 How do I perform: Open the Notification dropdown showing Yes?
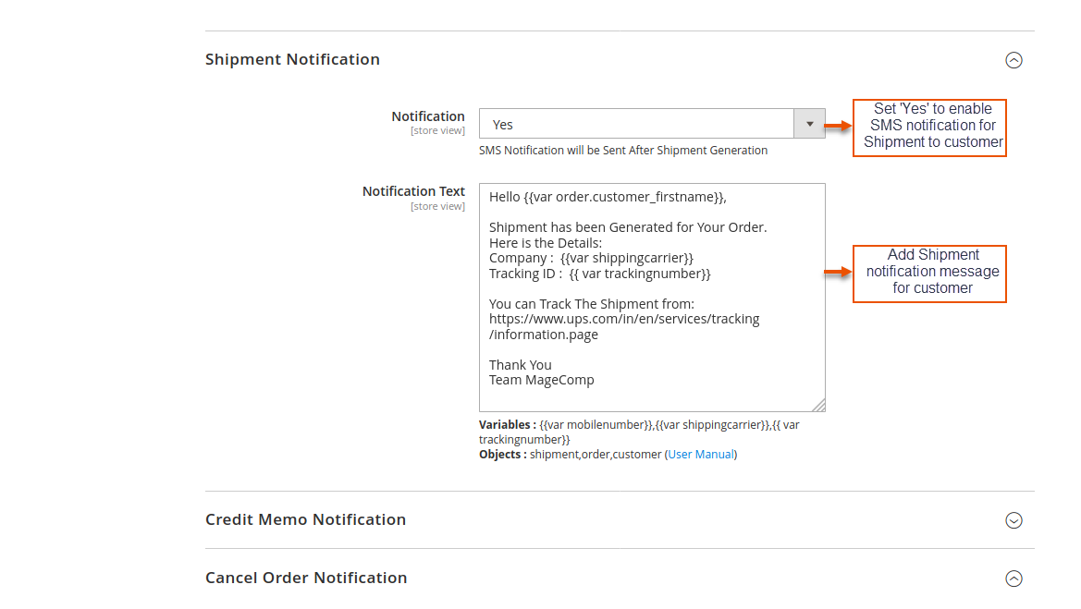point(636,124)
